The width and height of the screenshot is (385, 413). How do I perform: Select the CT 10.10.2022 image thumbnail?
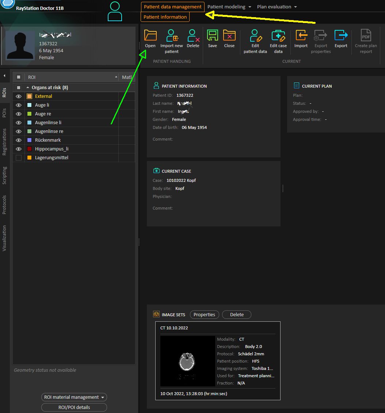click(187, 361)
